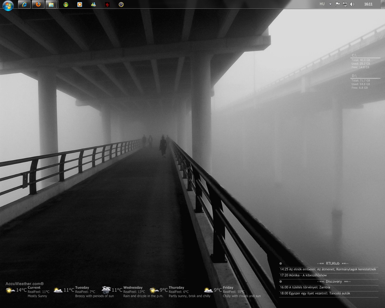
Task: Click the Wednesday rain forecast icon
Action: pyautogui.click(x=106, y=290)
